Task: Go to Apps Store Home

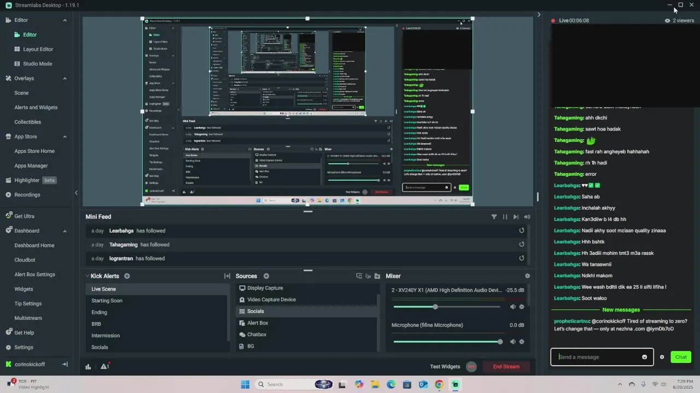Action: tap(34, 151)
